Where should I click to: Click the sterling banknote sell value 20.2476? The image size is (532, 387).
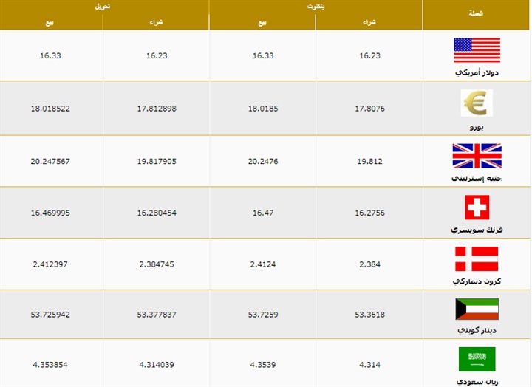pos(262,160)
